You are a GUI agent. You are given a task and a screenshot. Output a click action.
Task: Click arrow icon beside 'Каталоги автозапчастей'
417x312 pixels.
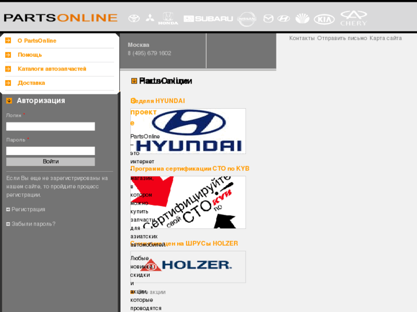coord(8,69)
